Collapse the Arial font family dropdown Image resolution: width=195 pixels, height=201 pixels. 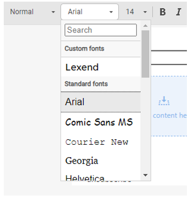click(x=90, y=12)
